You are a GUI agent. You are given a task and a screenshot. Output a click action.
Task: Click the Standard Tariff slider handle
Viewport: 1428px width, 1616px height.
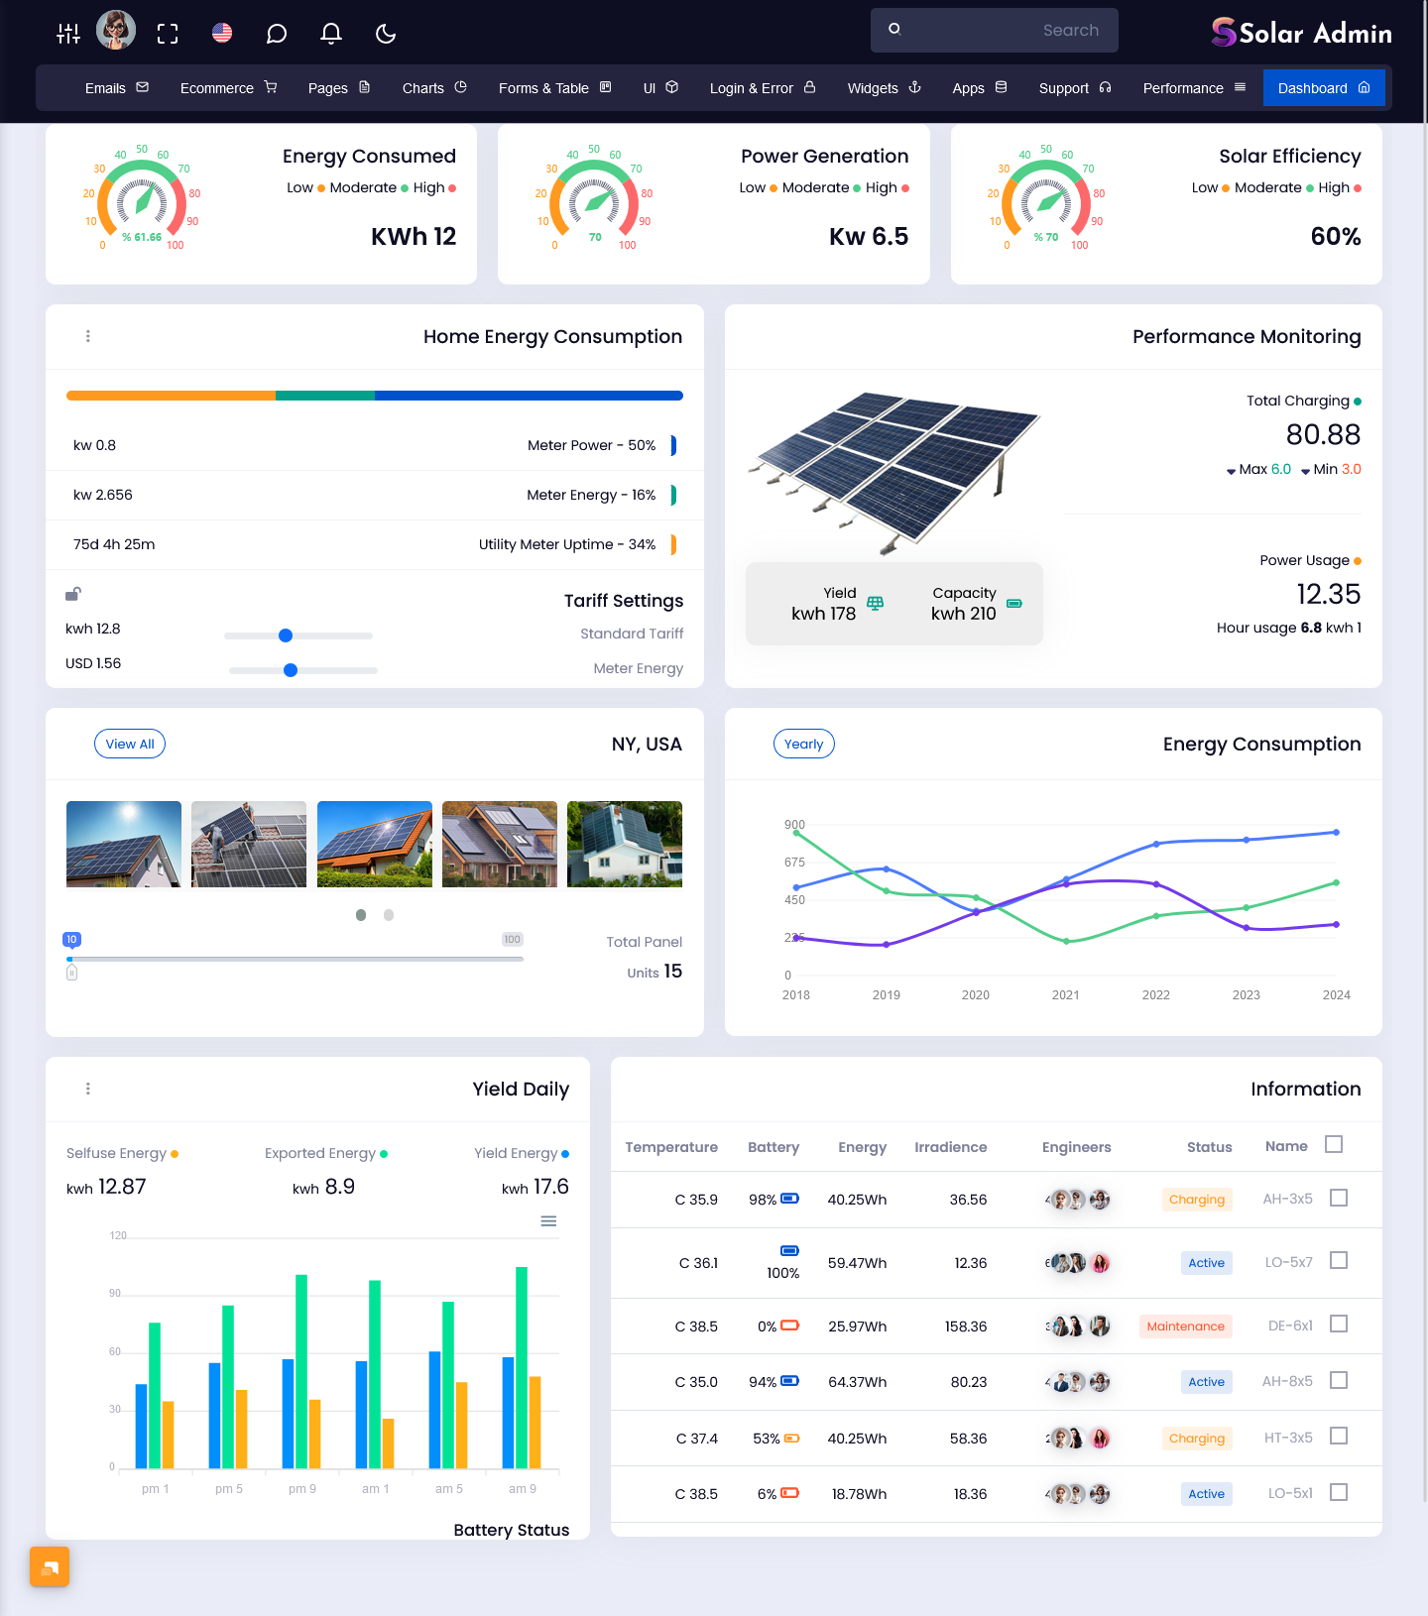click(286, 635)
